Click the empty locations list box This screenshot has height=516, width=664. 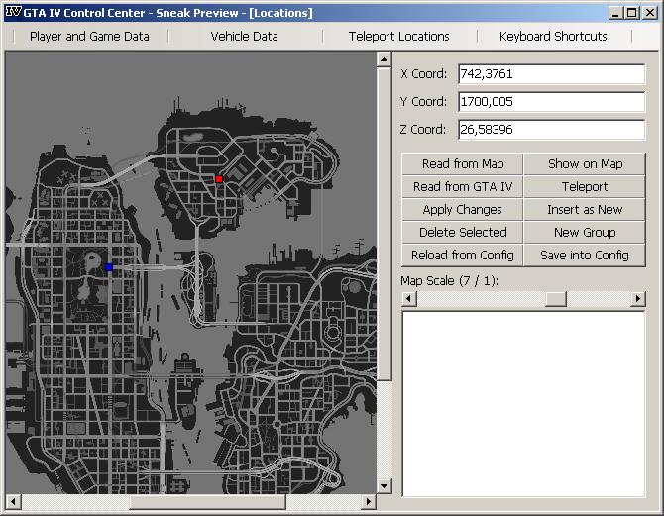point(523,404)
